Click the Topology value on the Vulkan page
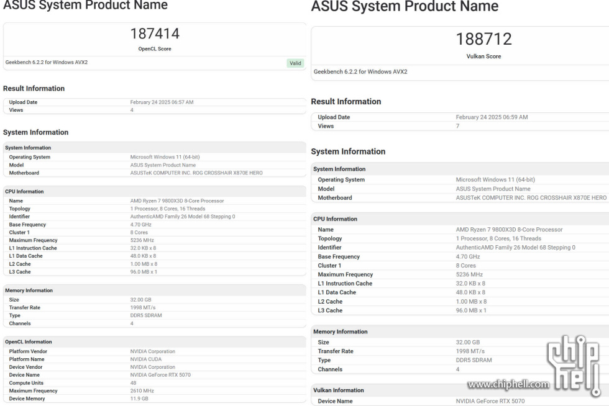 click(498, 239)
